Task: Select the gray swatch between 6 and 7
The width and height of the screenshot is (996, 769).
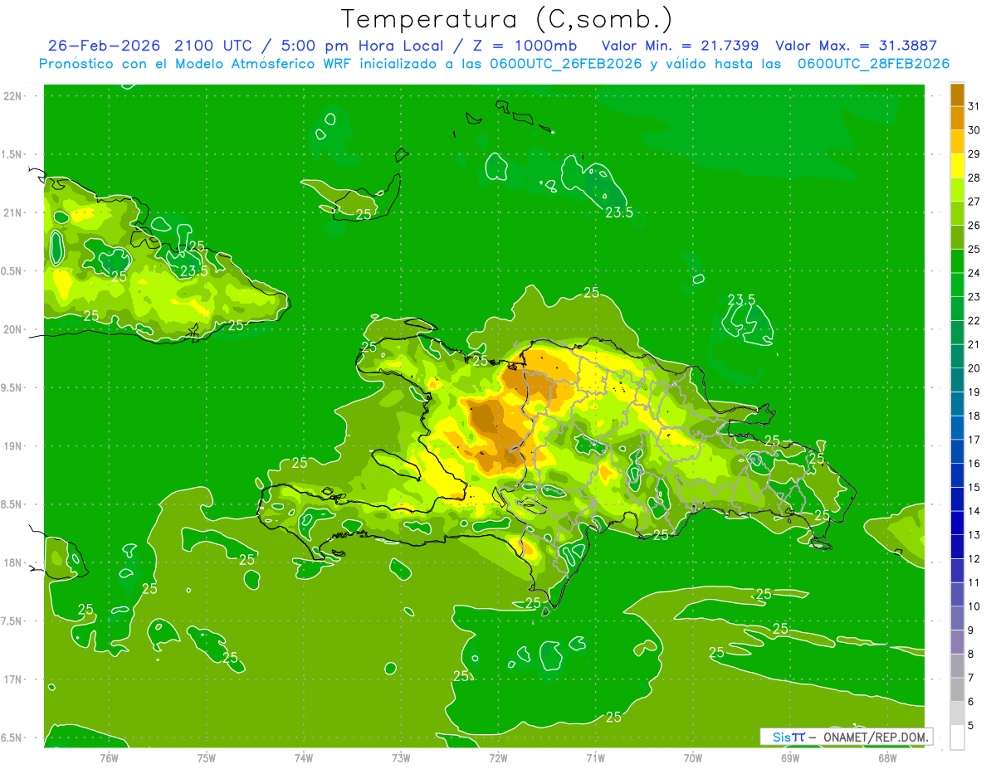Action: point(957,689)
